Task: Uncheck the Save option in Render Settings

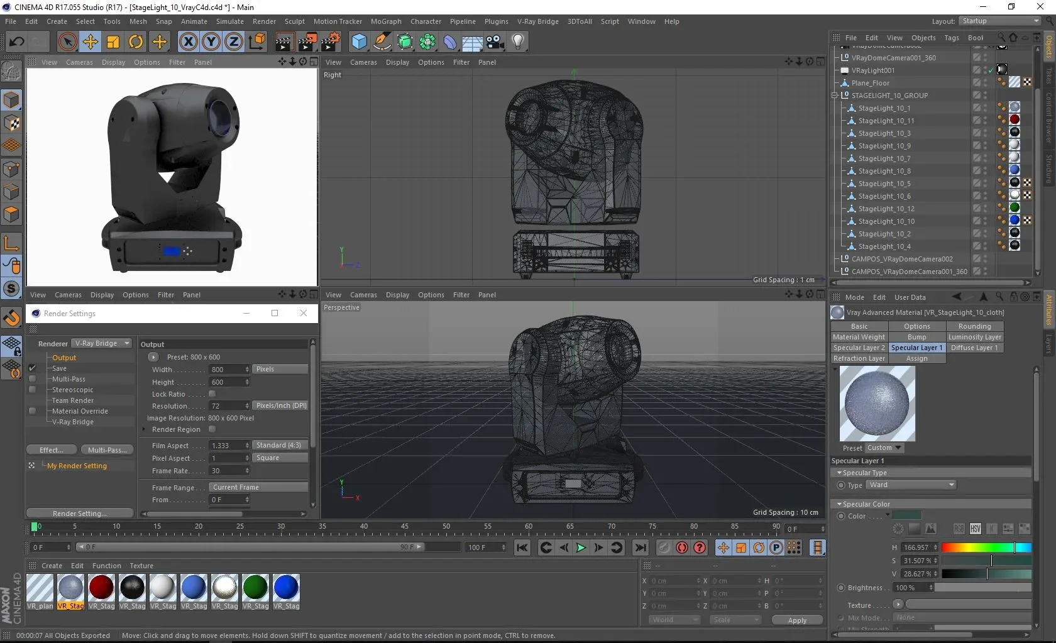Action: [33, 368]
